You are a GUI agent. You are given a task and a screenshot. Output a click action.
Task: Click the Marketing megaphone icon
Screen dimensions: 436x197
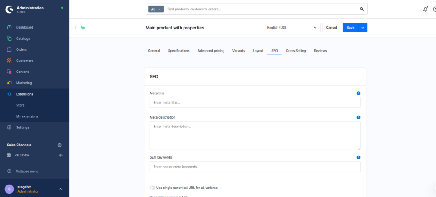[x=9, y=83]
